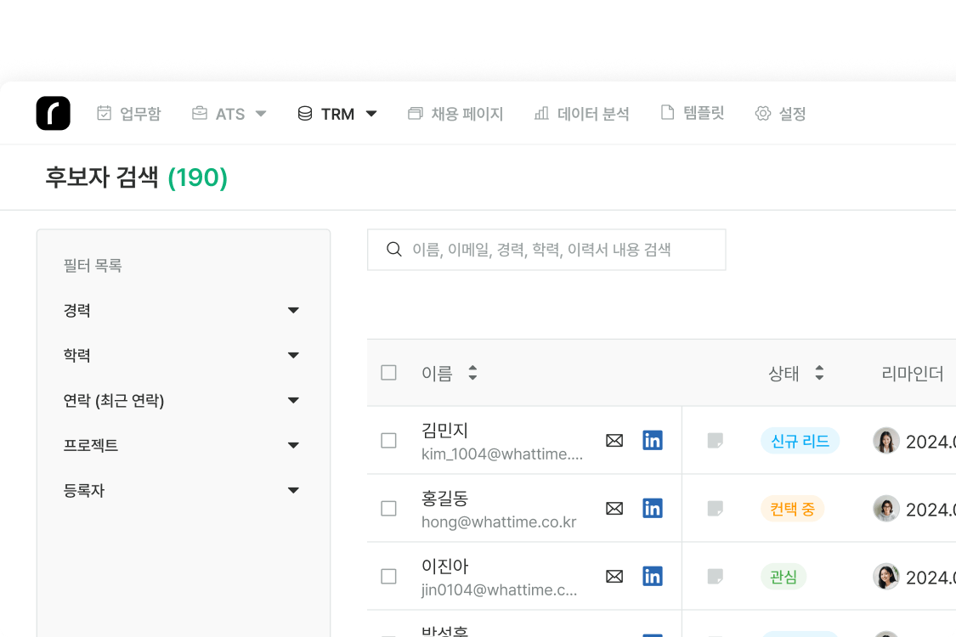956x637 pixels.
Task: Tick the checkbox for 홍길동
Action: (x=388, y=508)
